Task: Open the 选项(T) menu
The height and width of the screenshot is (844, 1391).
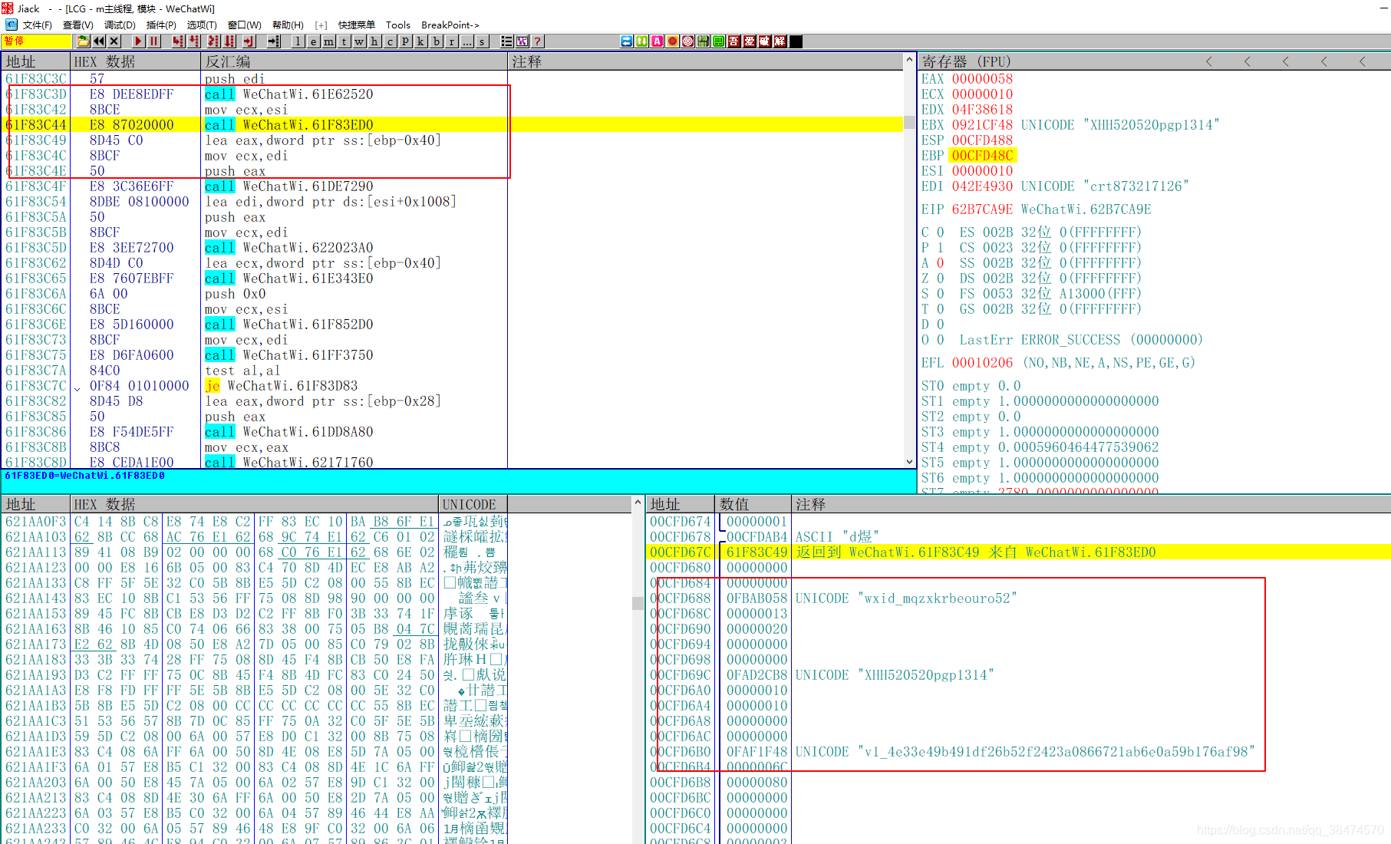Action: point(202,25)
